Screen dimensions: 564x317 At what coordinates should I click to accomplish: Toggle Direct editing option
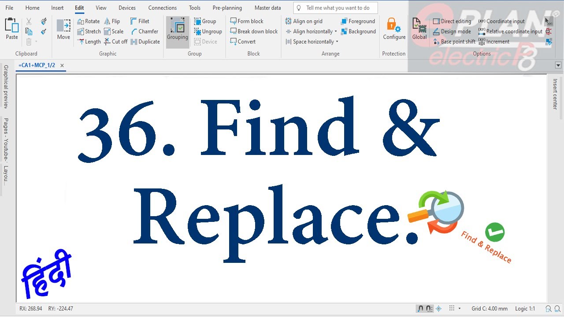[452, 21]
